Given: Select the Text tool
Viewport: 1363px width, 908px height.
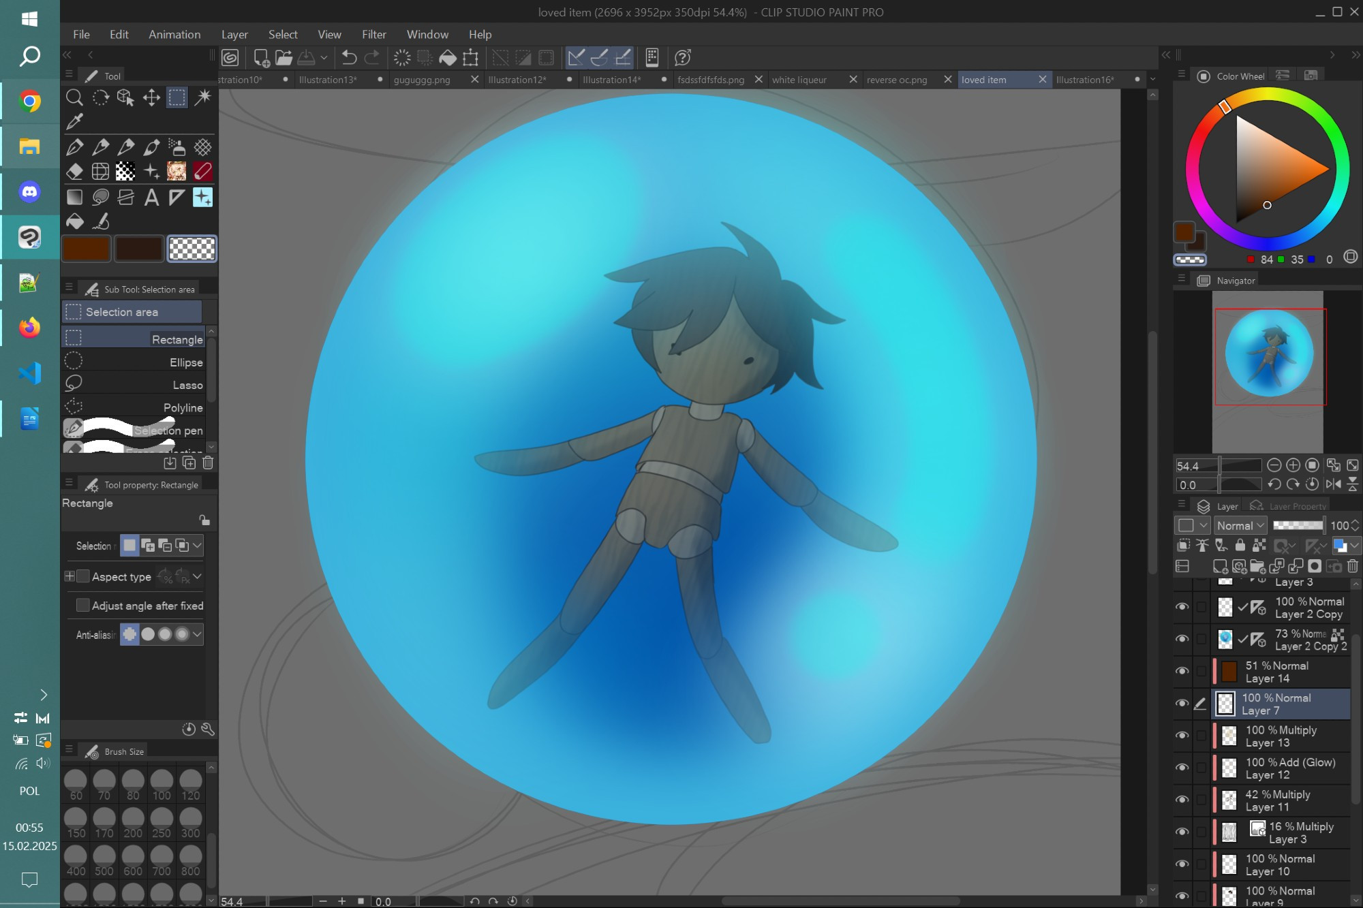Looking at the screenshot, I should (151, 198).
